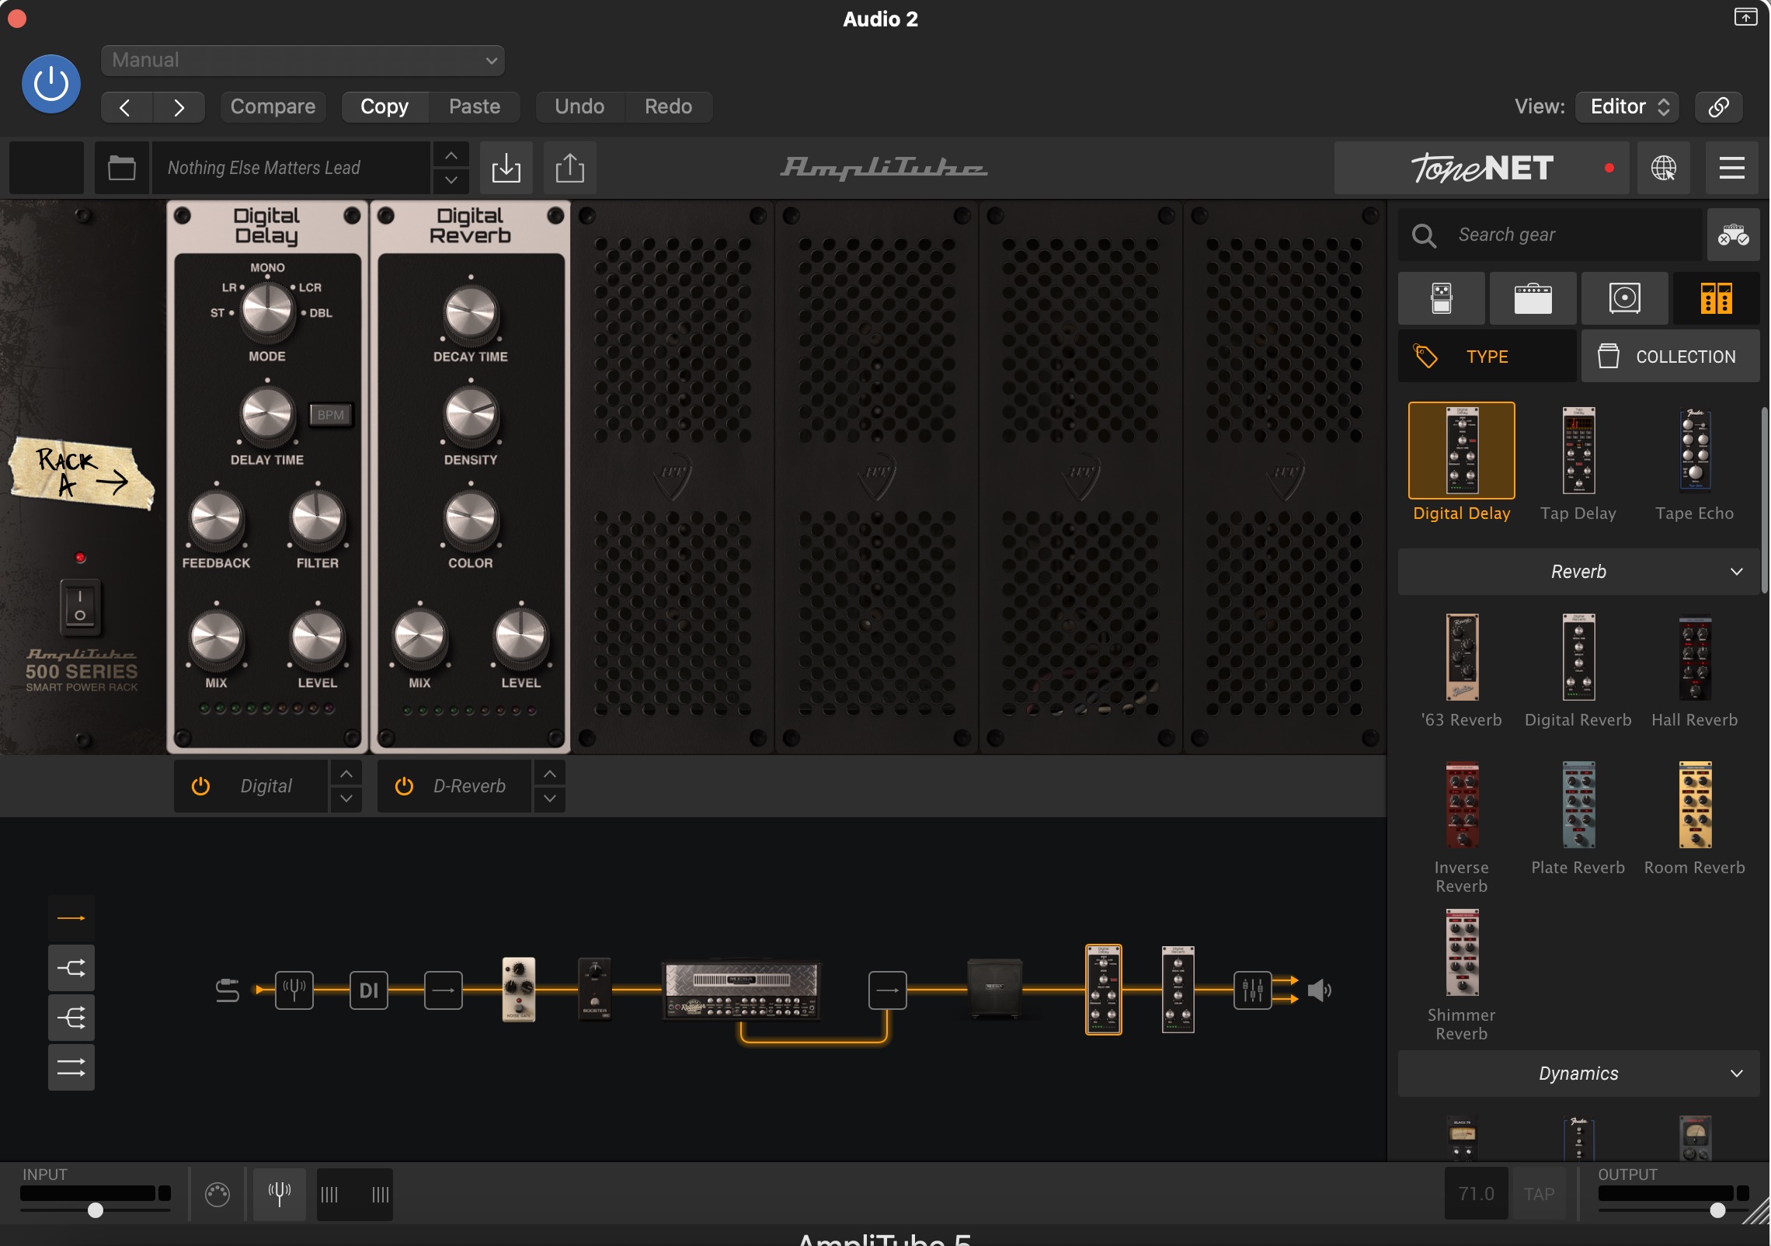Click the Compare button
This screenshot has height=1246, width=1771.
273,106
